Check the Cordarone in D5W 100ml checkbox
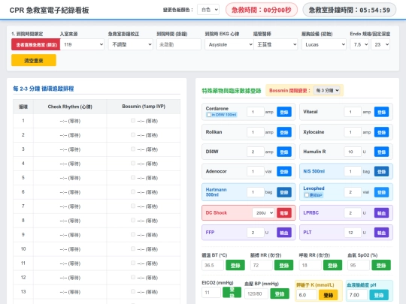Screen dimensions: 406x304 (x=209, y=115)
